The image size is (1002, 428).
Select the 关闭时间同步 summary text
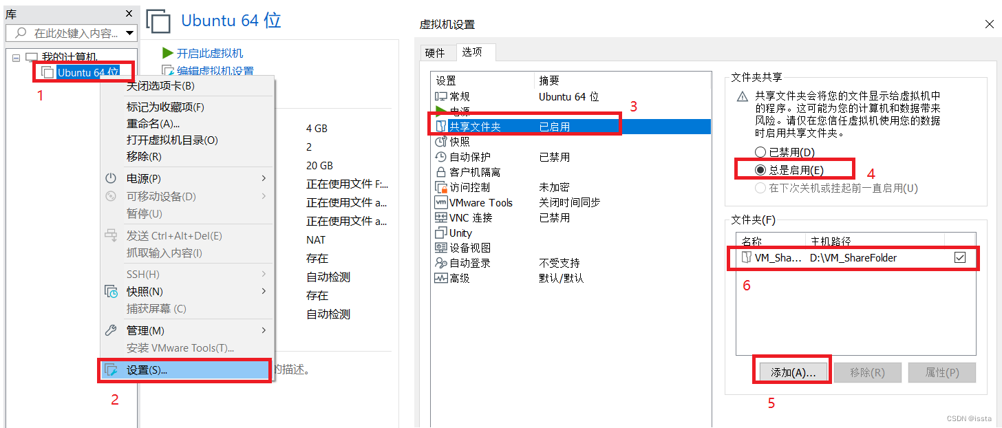coord(569,202)
